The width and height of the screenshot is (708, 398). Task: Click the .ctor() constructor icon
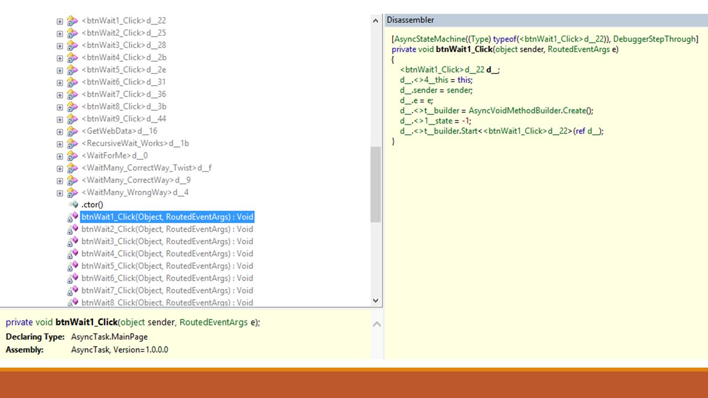(x=73, y=205)
